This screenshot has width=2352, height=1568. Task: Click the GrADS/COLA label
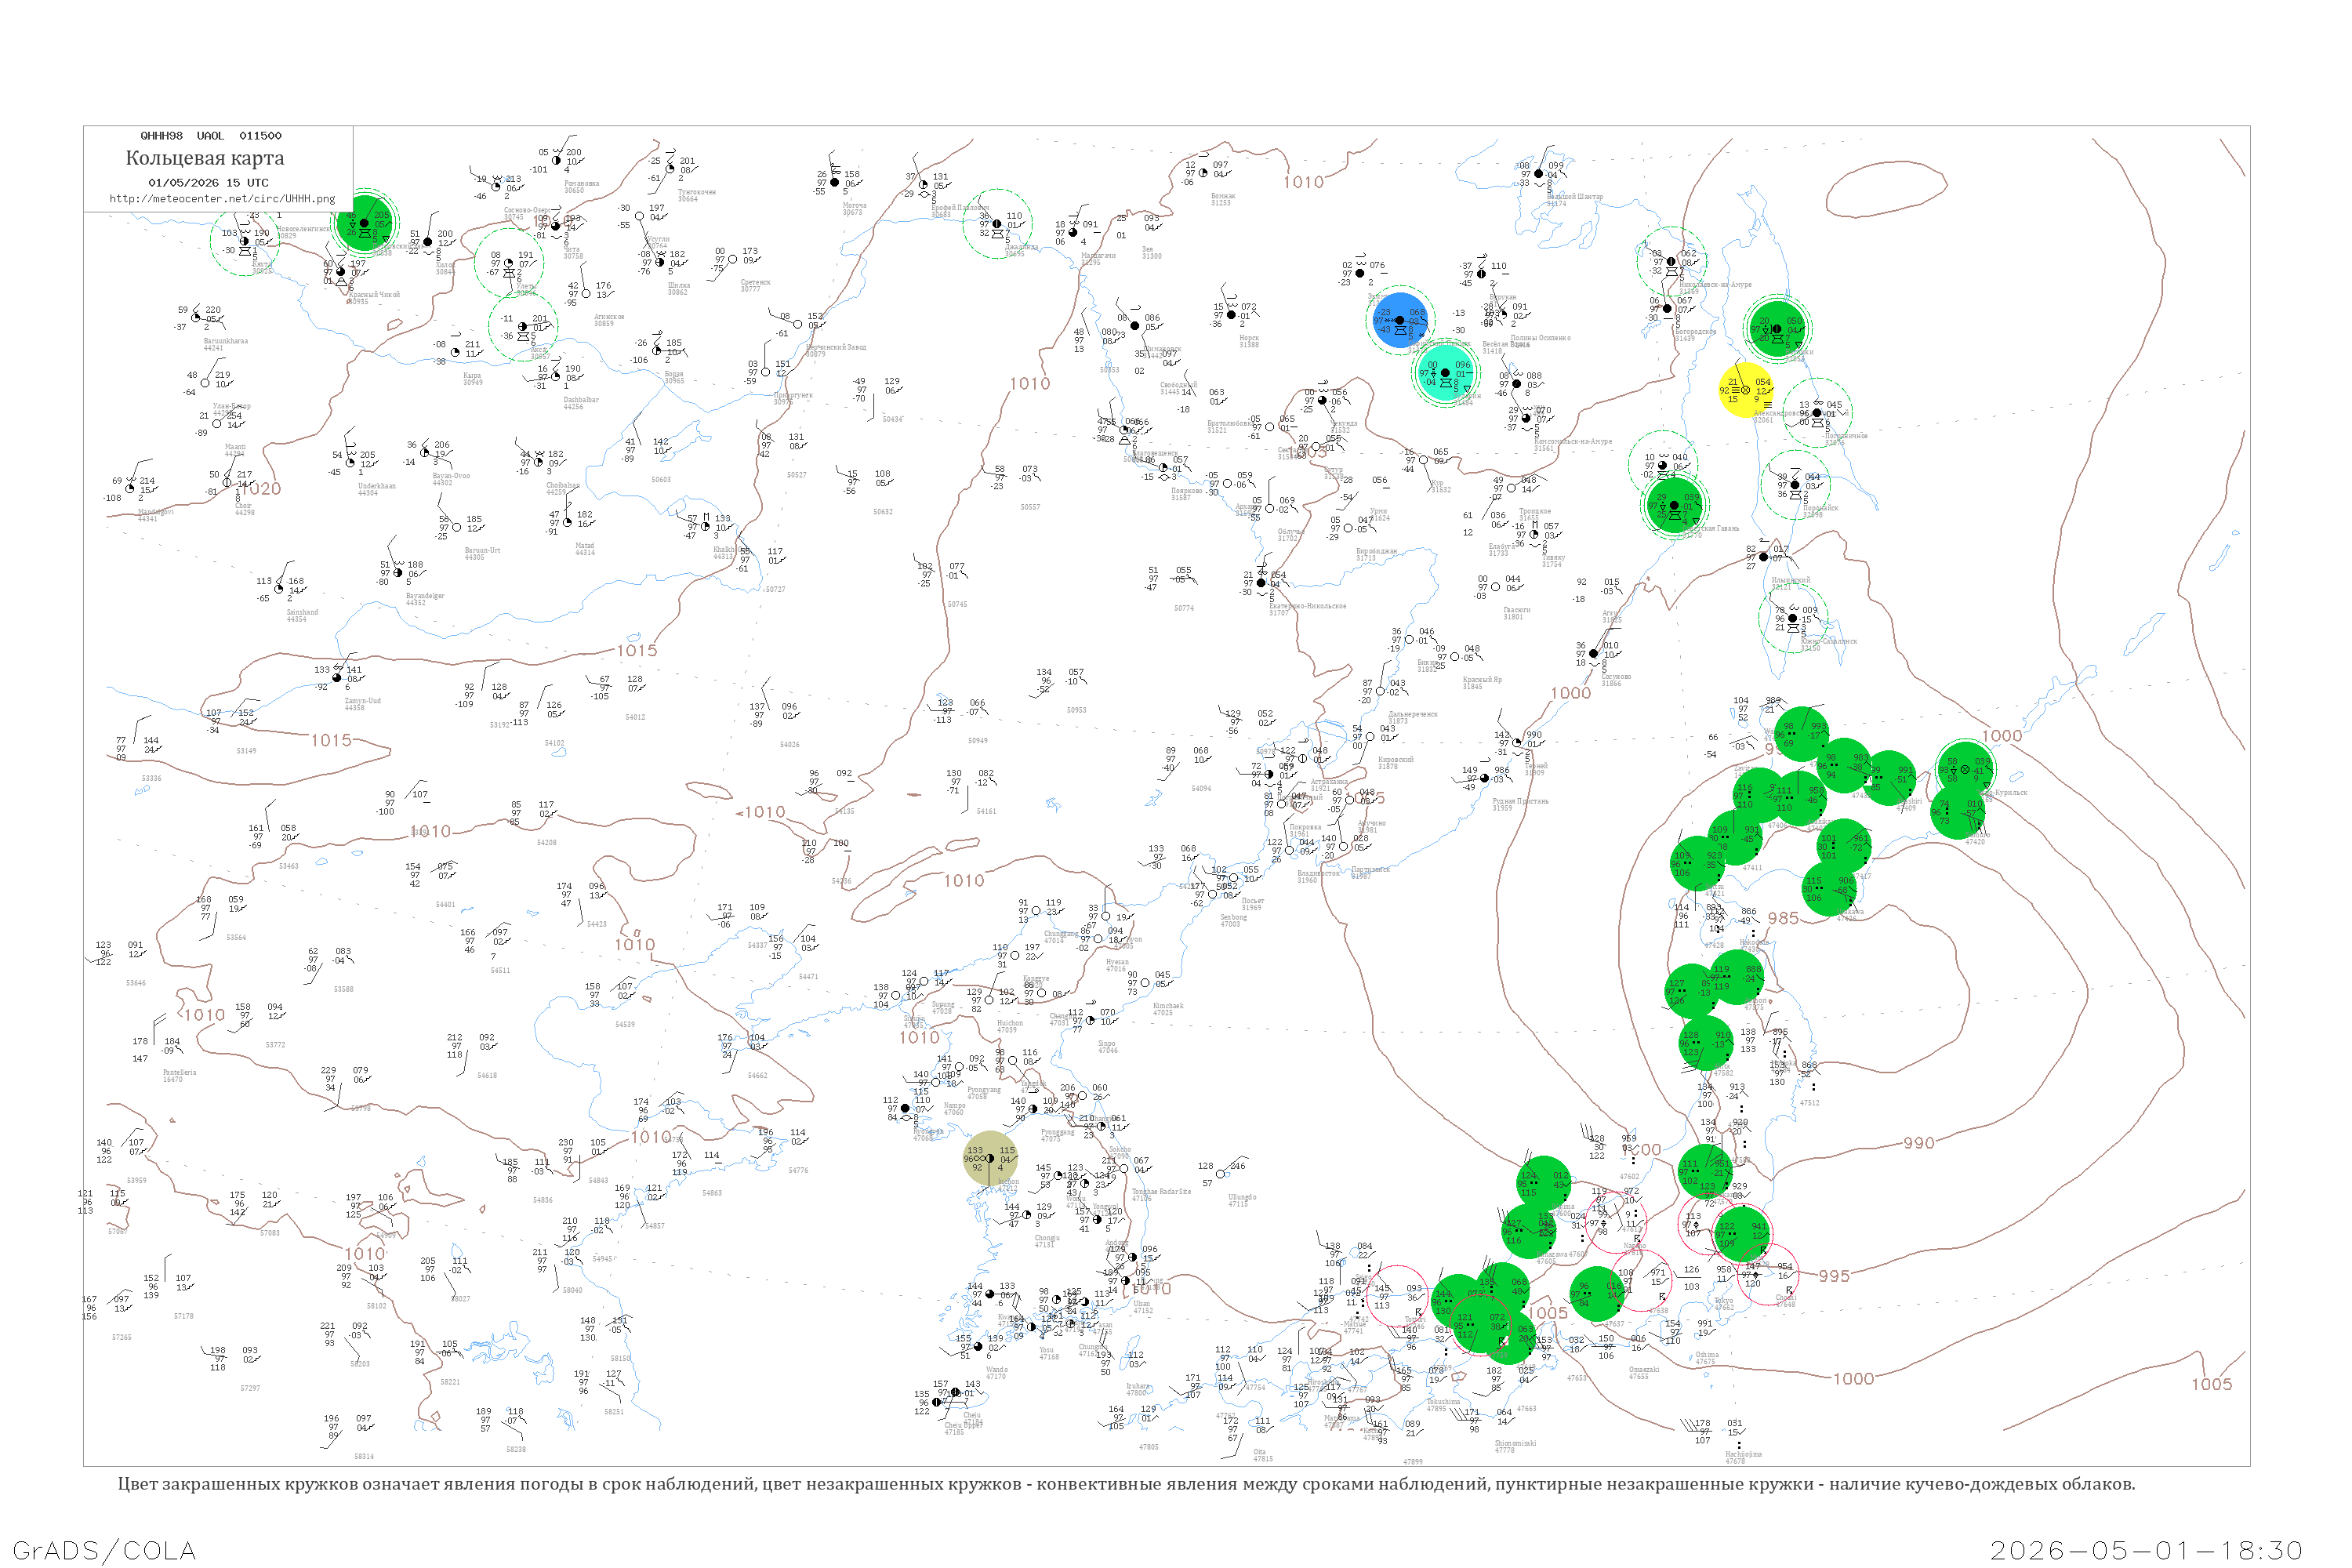(x=104, y=1550)
